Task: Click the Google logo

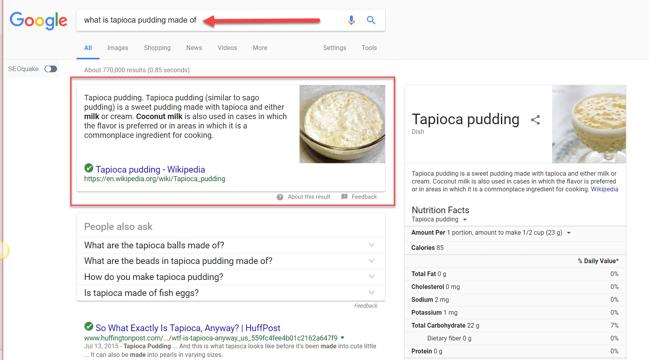Action: (38, 20)
